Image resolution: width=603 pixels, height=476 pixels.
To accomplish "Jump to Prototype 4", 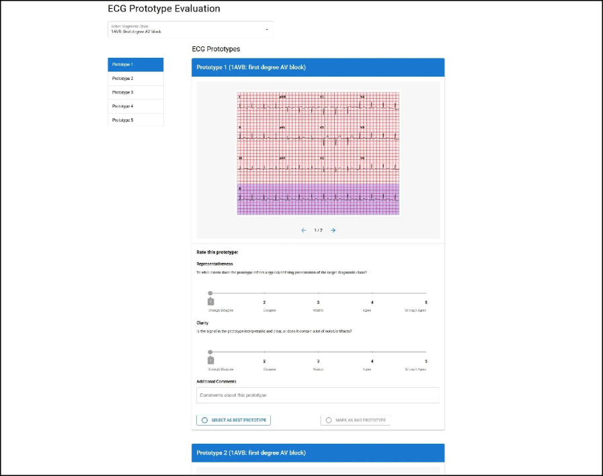I will pyautogui.click(x=135, y=106).
